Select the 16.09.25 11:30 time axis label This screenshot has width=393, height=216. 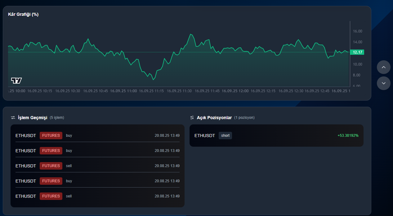[179, 91]
